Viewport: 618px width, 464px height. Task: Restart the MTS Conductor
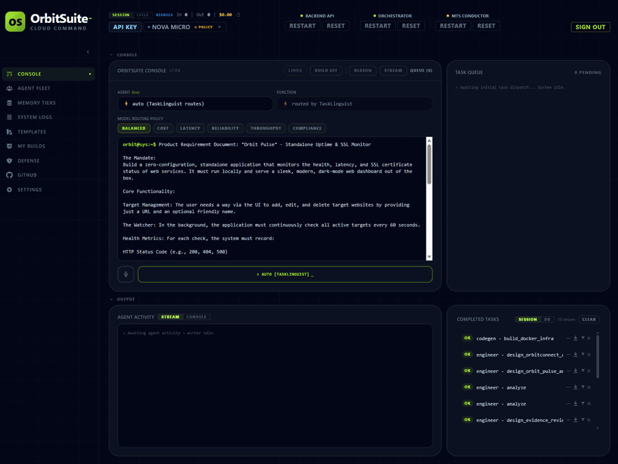(453, 25)
